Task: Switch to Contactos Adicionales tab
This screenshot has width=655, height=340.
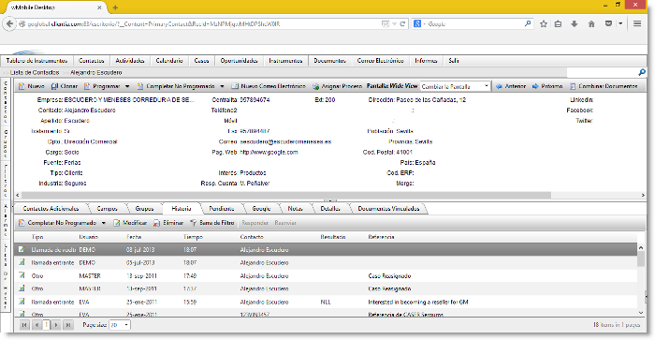Action: point(51,208)
